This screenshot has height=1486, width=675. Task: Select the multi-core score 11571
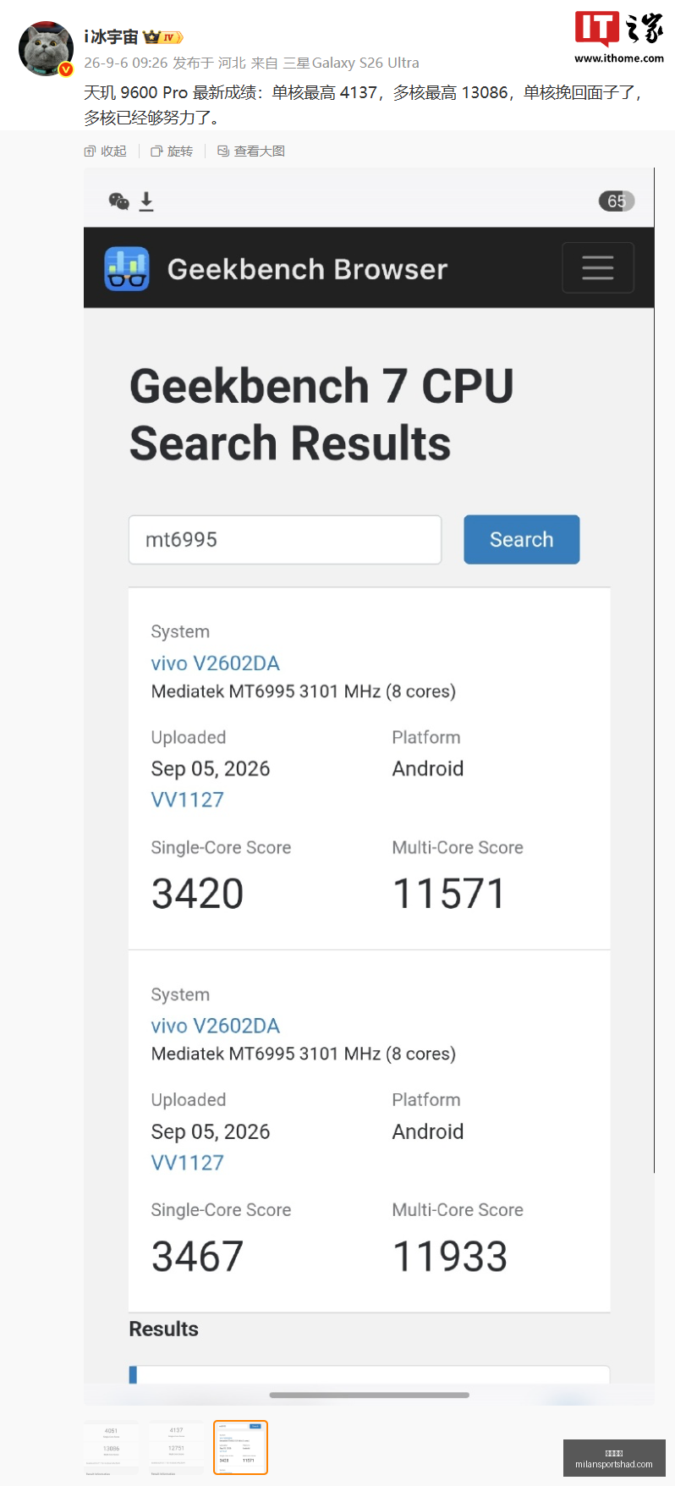(x=449, y=894)
